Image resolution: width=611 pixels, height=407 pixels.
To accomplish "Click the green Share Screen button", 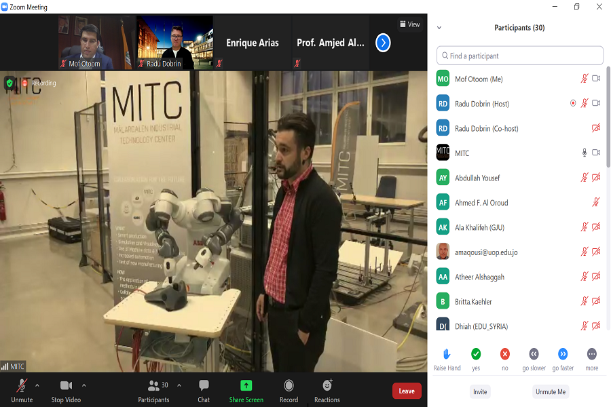I will click(246, 391).
